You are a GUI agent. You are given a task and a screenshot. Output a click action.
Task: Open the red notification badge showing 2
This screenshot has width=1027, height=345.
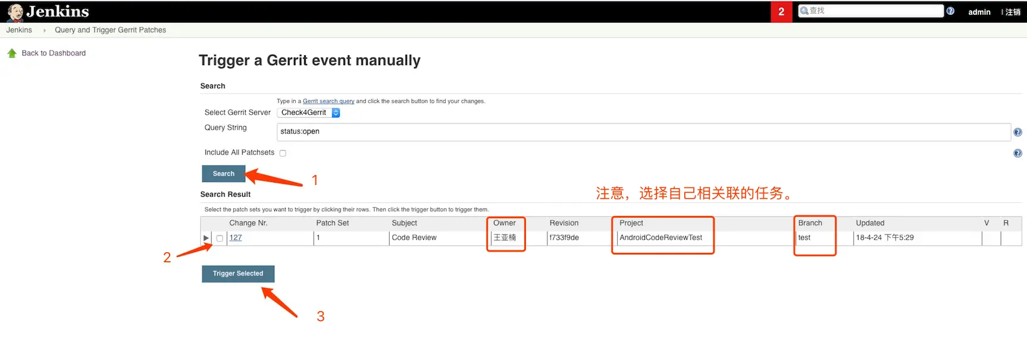point(781,11)
